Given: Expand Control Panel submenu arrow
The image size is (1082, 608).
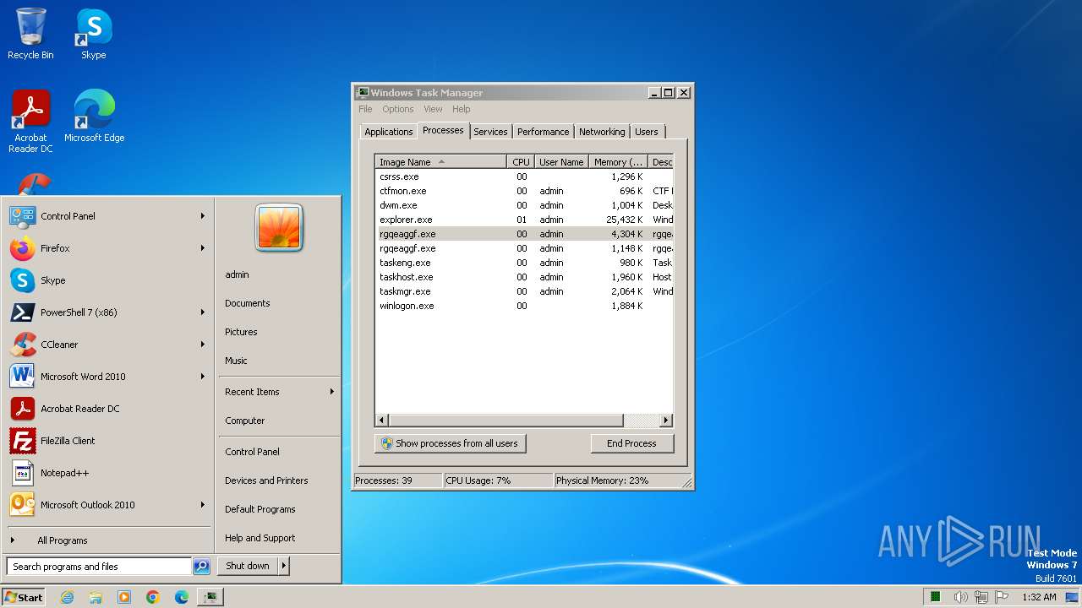Looking at the screenshot, I should (203, 216).
